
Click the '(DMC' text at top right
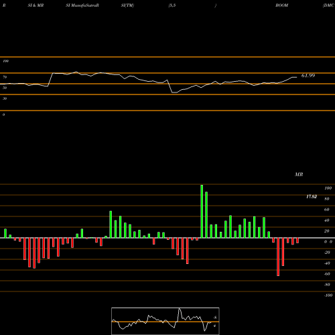coord(328,5)
